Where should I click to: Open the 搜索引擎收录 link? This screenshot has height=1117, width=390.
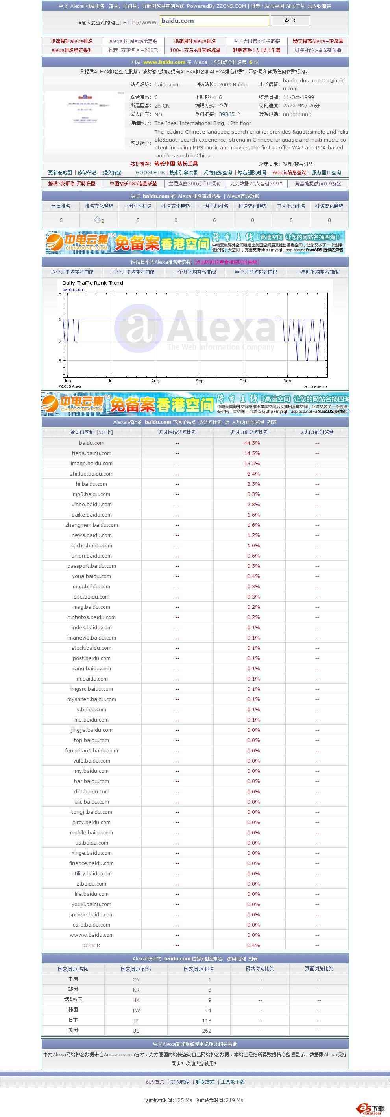click(183, 173)
